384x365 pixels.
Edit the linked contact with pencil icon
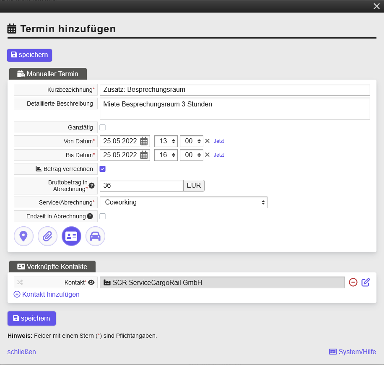[366, 282]
